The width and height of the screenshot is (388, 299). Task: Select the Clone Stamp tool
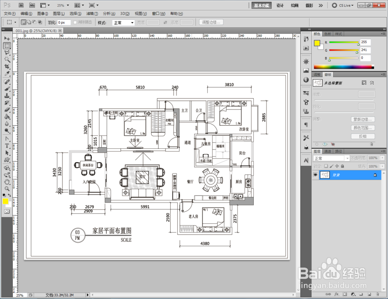click(7, 96)
